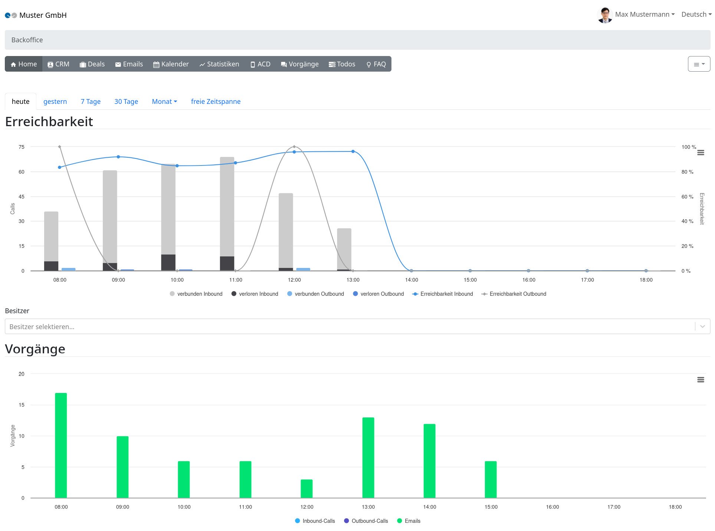Click the Backoffice breadcrumb text
This screenshot has height=531, width=715.
point(27,40)
